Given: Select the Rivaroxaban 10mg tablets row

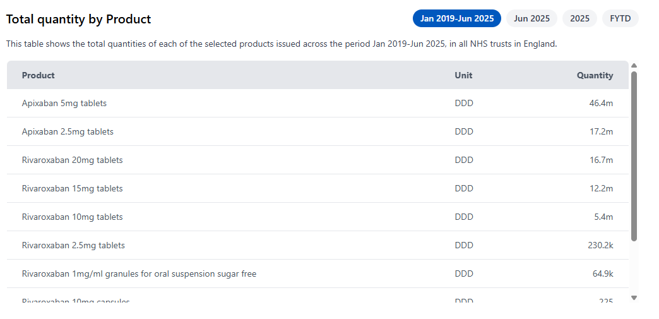Looking at the screenshot, I should coord(72,217).
